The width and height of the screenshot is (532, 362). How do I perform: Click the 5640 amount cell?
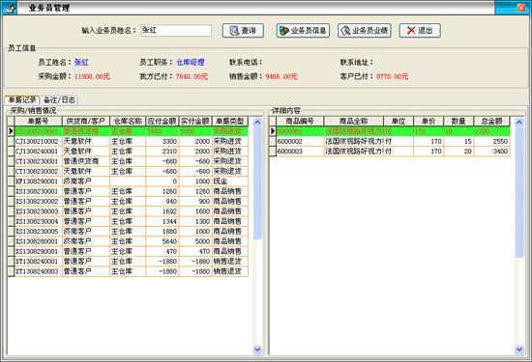163,241
